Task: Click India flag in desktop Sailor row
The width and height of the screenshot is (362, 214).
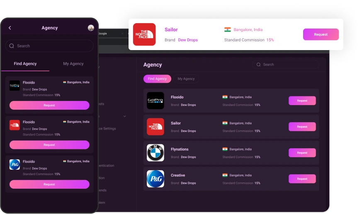Action: tap(225, 123)
